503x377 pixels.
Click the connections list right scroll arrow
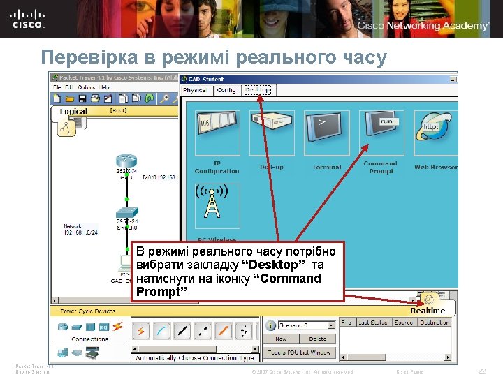256,349
